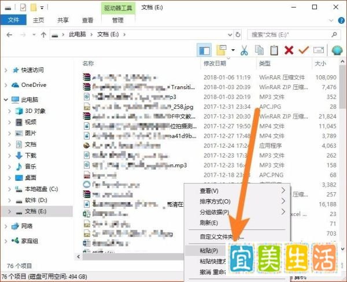The width and height of the screenshot is (347, 282).
Task: Click the 驱动器工具 contextual tab
Action: [118, 8]
